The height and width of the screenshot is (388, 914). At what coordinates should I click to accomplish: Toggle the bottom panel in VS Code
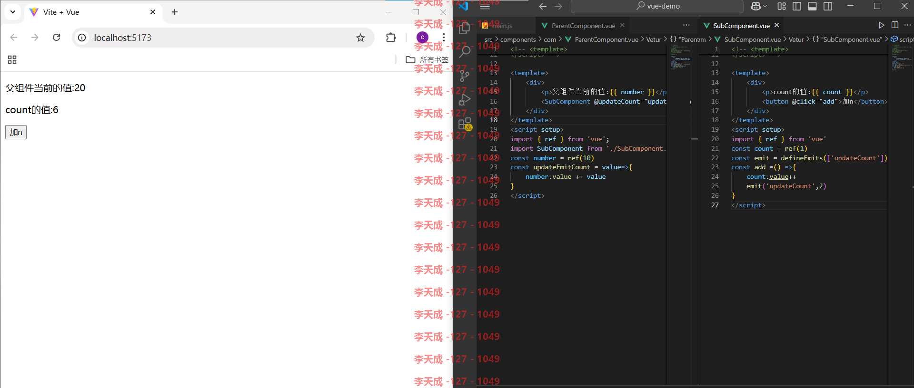pyautogui.click(x=813, y=6)
